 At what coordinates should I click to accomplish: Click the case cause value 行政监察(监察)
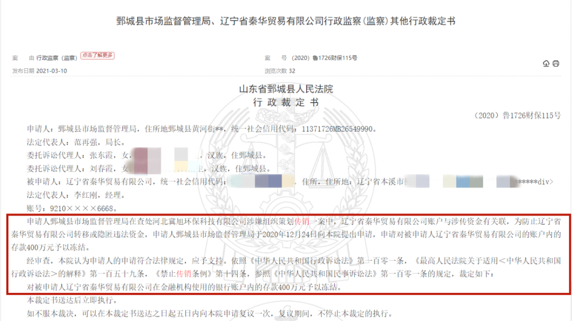57,58
